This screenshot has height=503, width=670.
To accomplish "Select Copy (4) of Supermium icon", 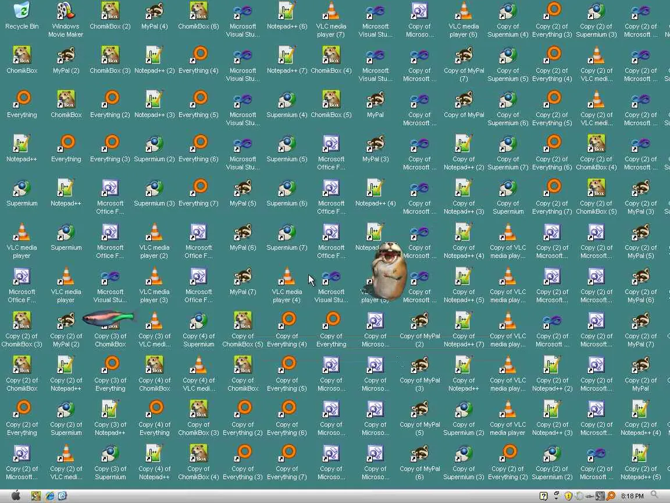I will tap(198, 330).
